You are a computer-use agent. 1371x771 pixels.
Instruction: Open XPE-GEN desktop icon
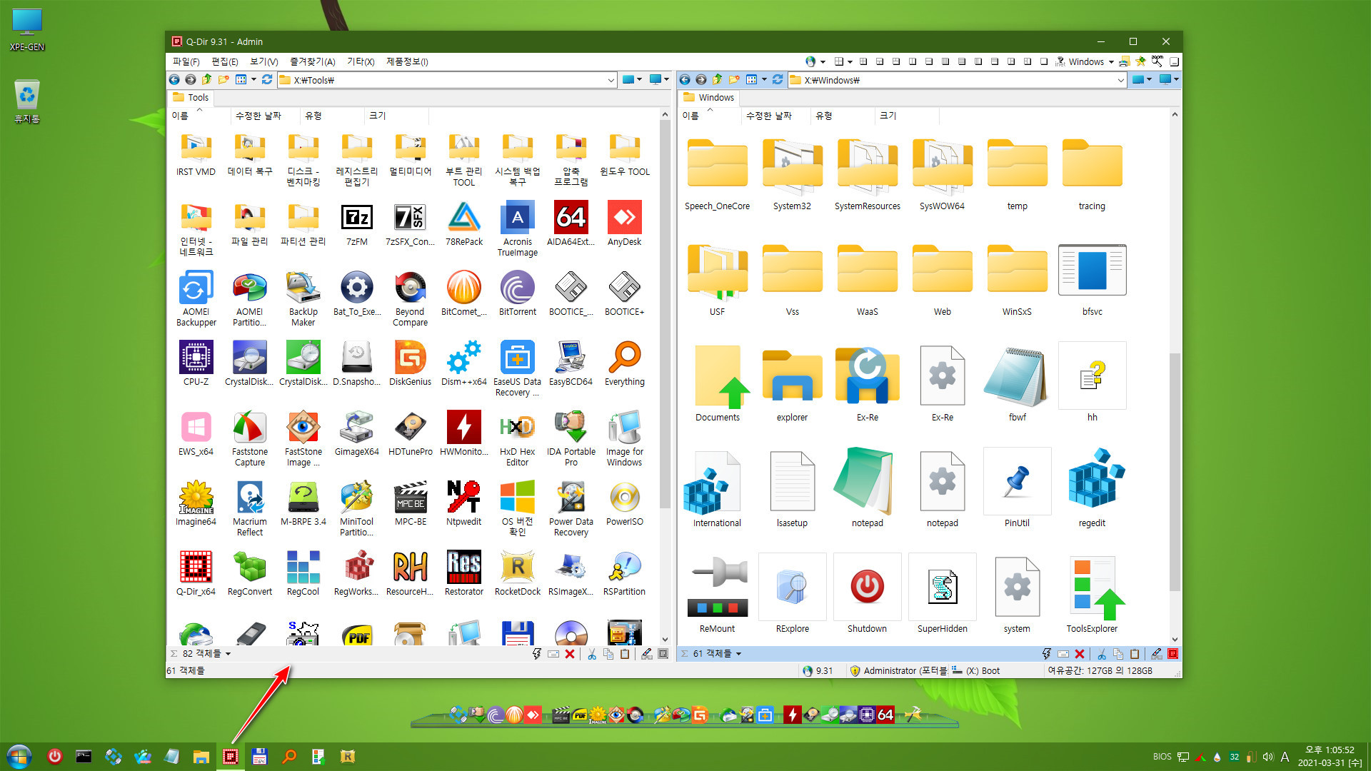(27, 30)
